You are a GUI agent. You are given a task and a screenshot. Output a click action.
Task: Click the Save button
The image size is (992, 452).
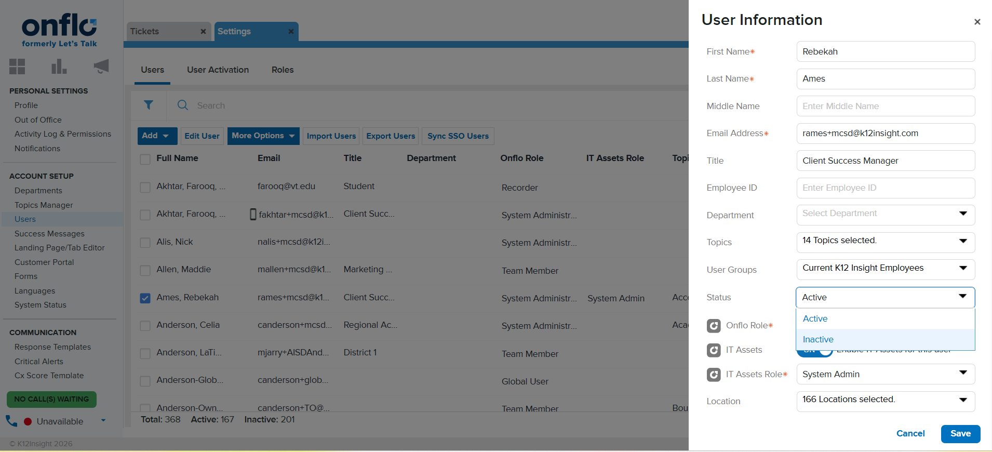[x=960, y=434]
